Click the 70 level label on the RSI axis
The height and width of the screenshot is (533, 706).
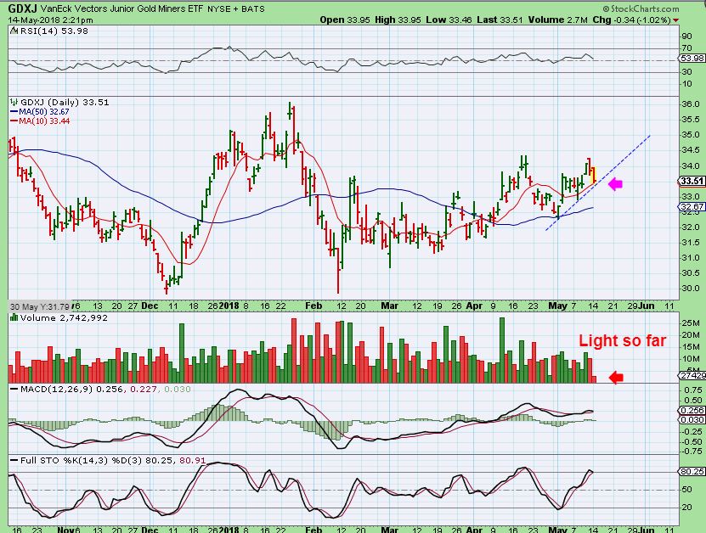tap(686, 48)
